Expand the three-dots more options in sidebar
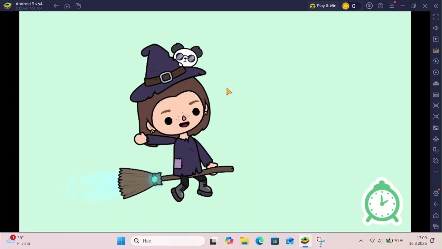The width and height of the screenshot is (442, 249). pyautogui.click(x=436, y=172)
